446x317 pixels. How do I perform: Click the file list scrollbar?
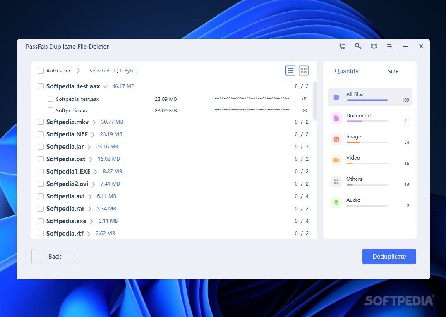(x=314, y=101)
